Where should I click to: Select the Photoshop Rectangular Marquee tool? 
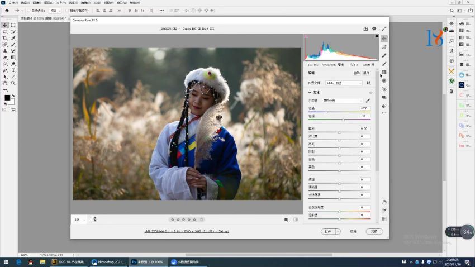[13, 26]
